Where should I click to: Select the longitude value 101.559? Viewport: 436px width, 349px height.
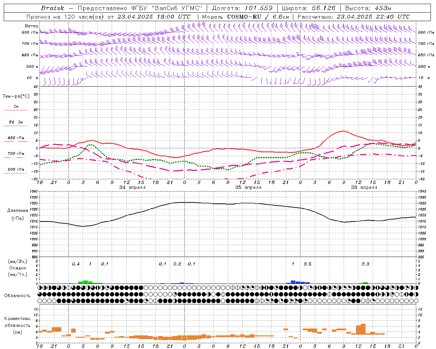click(259, 8)
